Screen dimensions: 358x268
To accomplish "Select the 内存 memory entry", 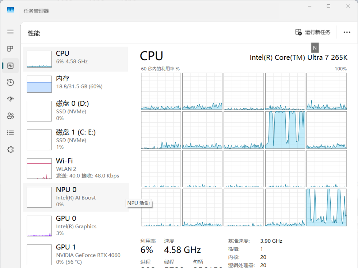I will (x=75, y=84).
